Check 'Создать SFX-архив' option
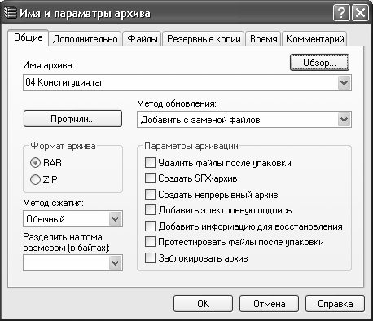 click(x=150, y=178)
